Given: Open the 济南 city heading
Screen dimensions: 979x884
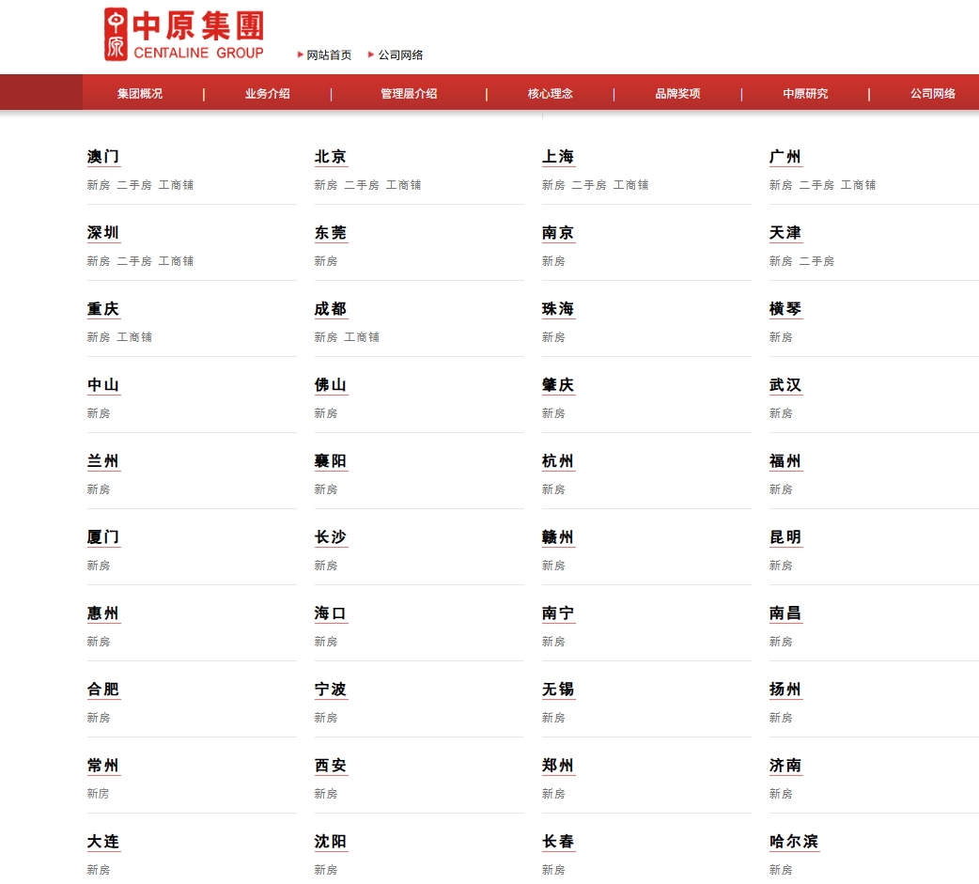Looking at the screenshot, I should point(785,766).
